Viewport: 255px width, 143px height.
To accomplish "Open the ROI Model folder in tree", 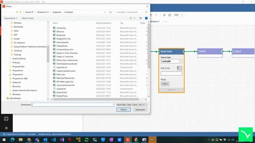I will (18, 27).
